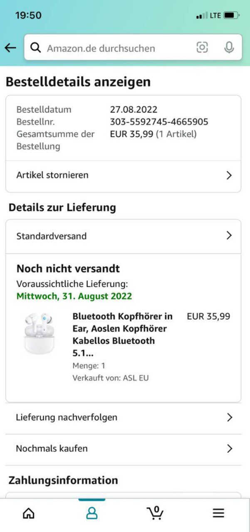Expand the Nochmals kaufen chevron
Image resolution: width=250 pixels, height=532 pixels.
[229, 448]
